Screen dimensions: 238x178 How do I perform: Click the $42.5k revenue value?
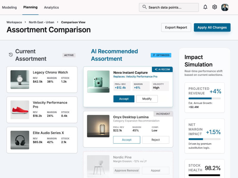pyautogui.click(x=38, y=82)
